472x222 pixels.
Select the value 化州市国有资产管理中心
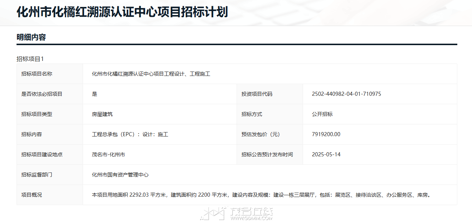tap(120, 175)
